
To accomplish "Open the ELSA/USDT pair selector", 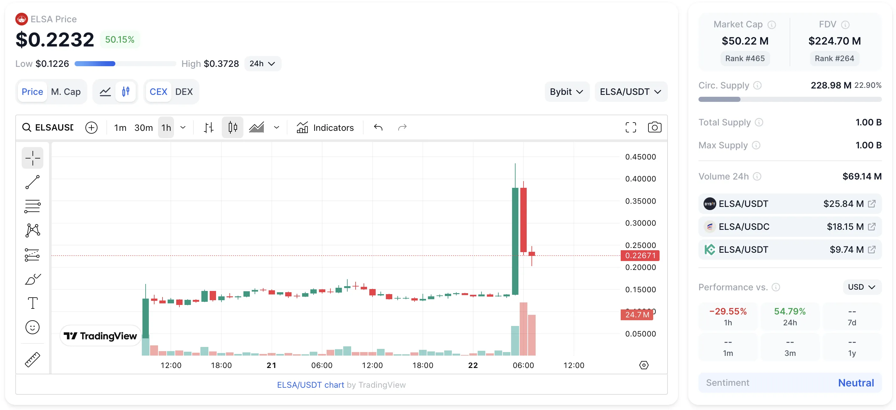I will coord(631,91).
